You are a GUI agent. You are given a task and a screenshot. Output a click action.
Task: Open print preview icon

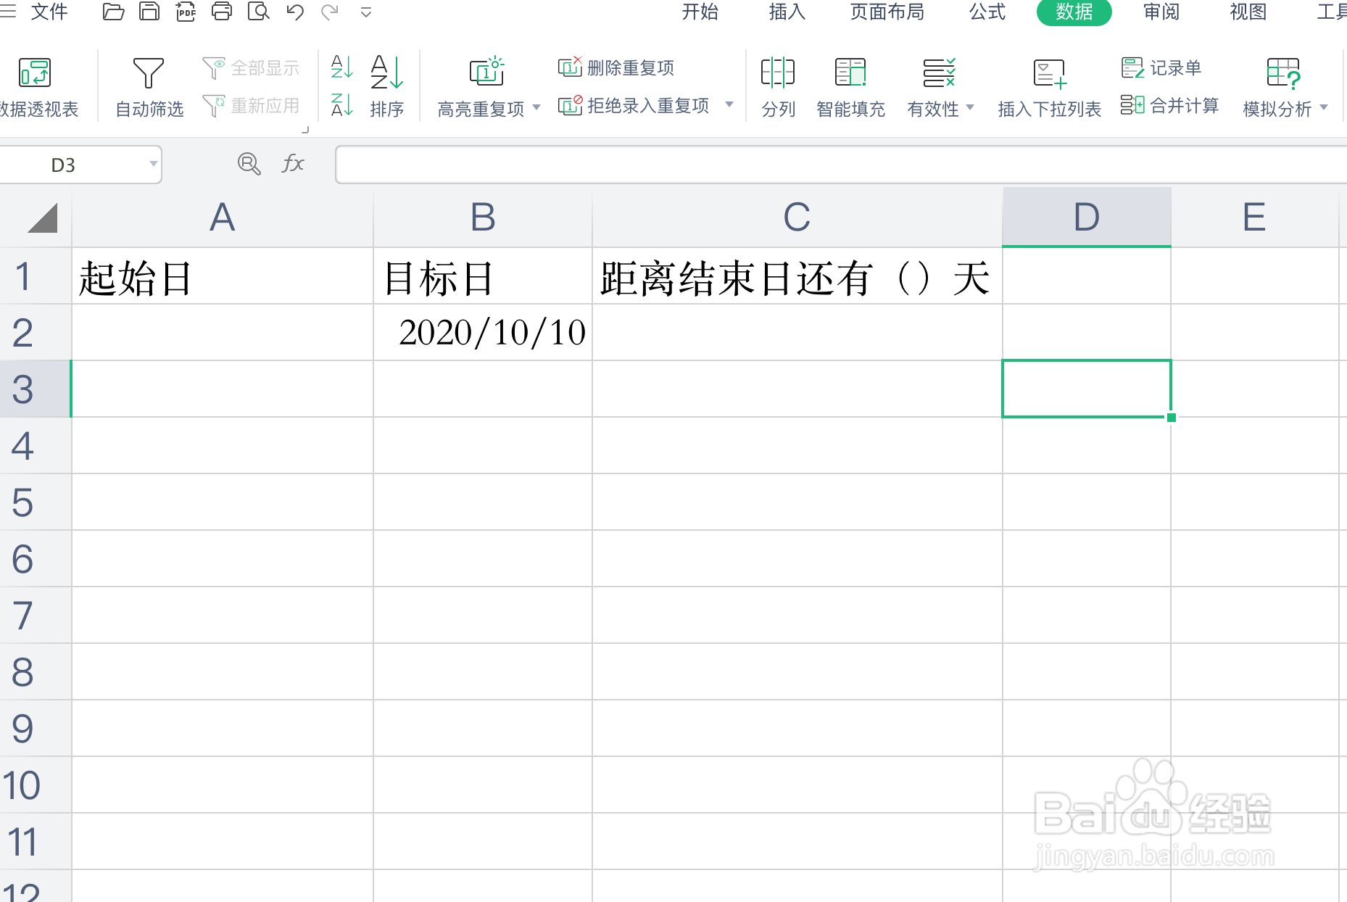click(258, 12)
